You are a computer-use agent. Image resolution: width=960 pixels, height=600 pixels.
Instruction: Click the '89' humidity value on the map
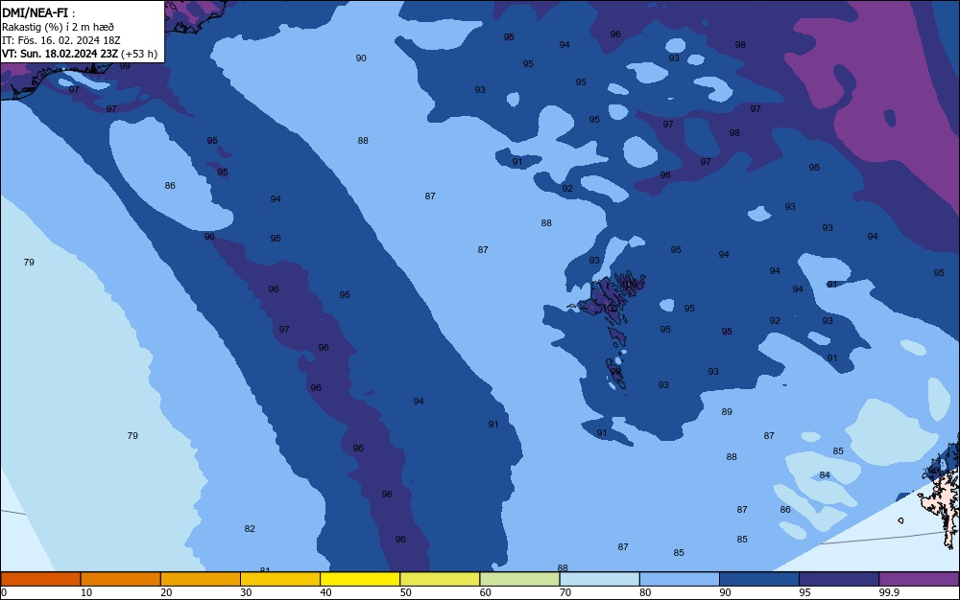[x=727, y=412]
